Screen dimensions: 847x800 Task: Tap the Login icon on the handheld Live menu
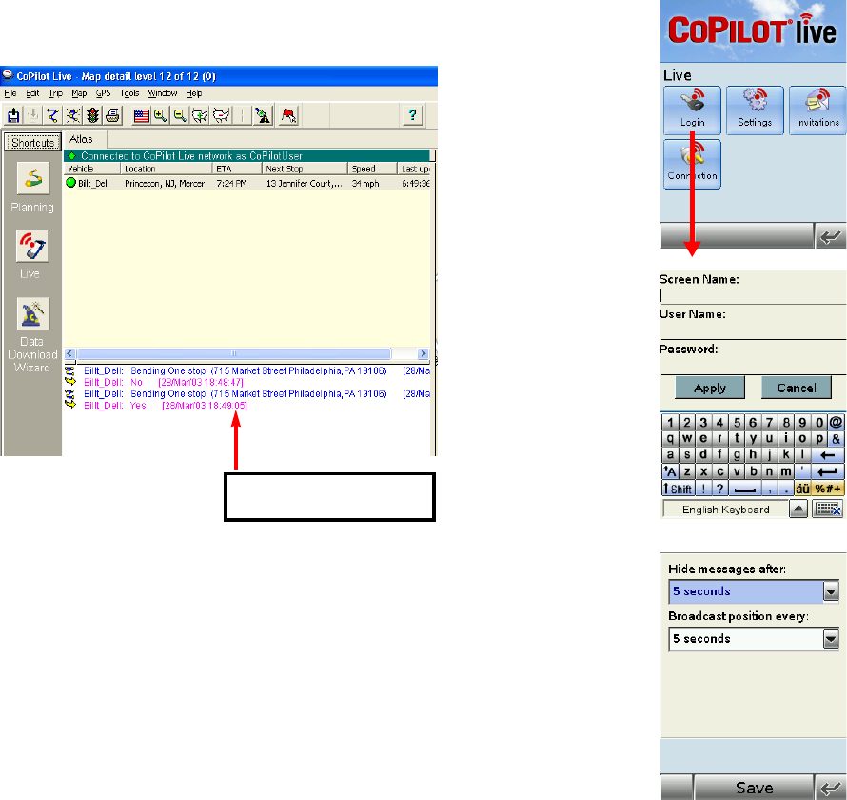click(692, 110)
